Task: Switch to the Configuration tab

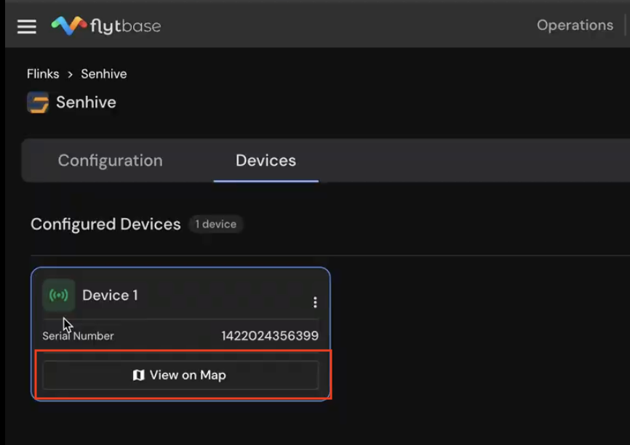Action: [110, 161]
